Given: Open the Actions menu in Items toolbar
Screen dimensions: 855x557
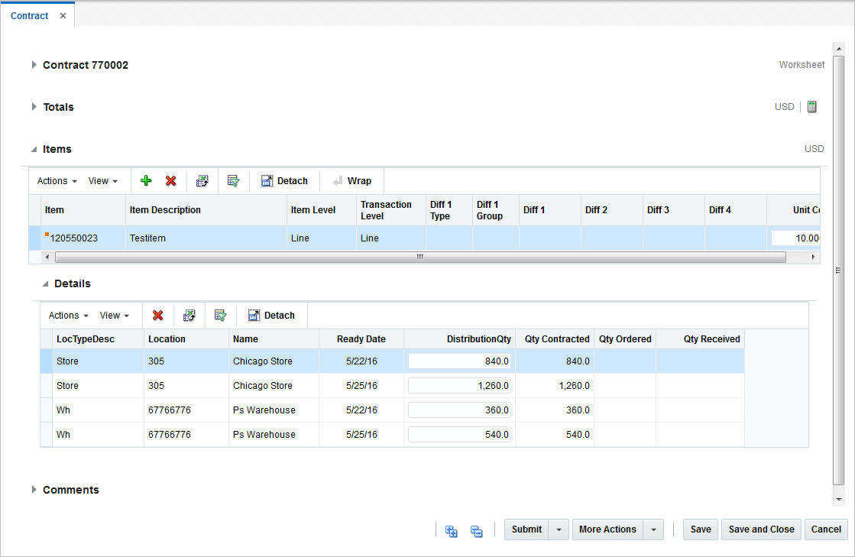Looking at the screenshot, I should point(57,181).
